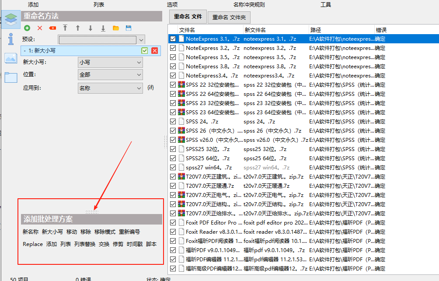Open the 列表 menu in top bar
The width and height of the screenshot is (439, 281).
tap(99, 5)
